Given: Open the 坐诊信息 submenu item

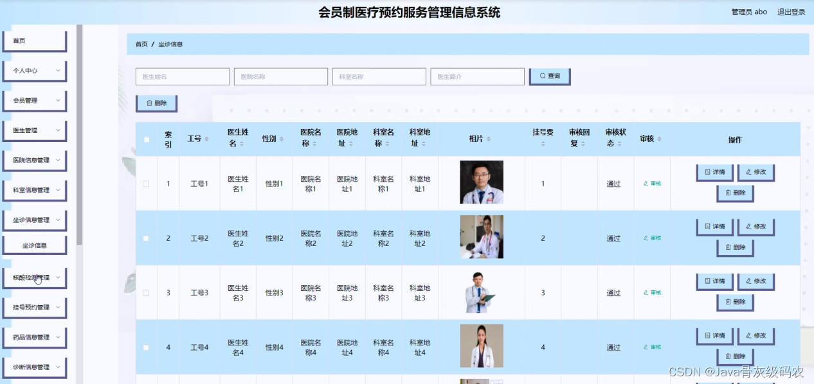Looking at the screenshot, I should click(x=35, y=245).
